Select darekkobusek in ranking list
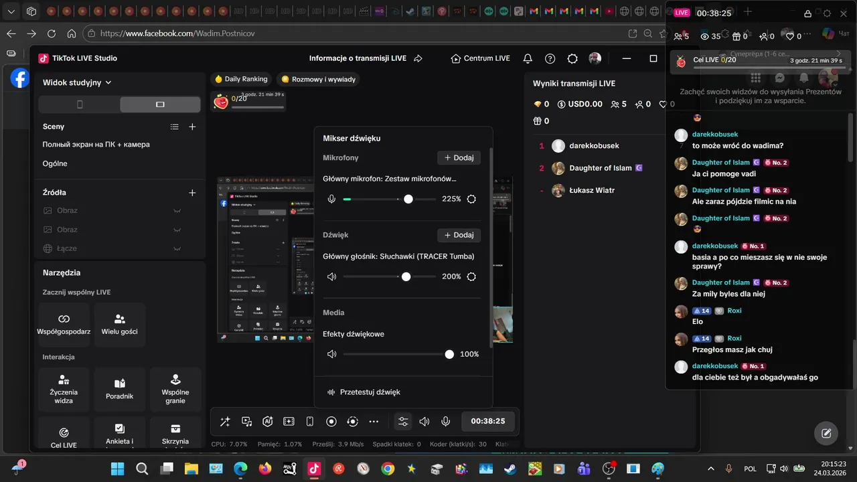Viewport: 857px width, 482px height. [x=595, y=146]
